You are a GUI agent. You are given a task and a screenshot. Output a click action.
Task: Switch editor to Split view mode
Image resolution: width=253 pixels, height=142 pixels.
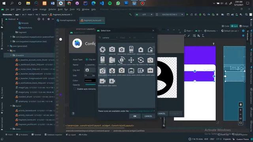click(234, 26)
